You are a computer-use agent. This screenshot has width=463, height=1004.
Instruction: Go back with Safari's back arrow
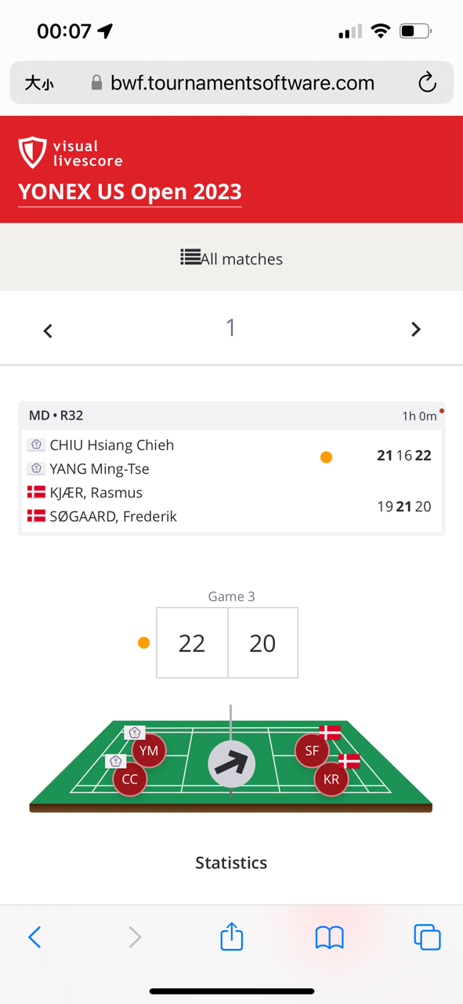pos(34,937)
